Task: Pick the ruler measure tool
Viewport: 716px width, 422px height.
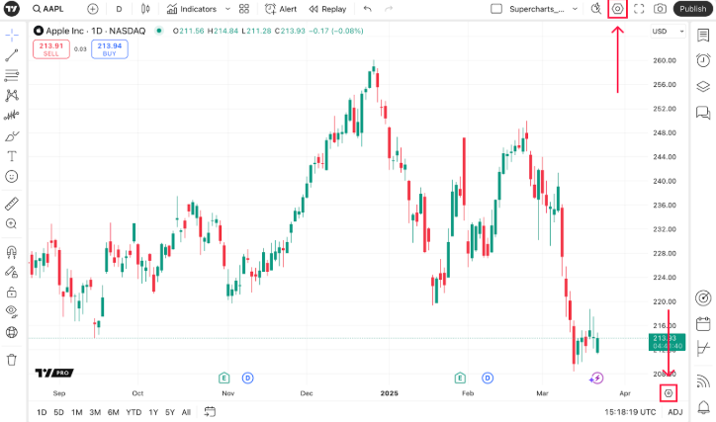Action: pyautogui.click(x=12, y=204)
